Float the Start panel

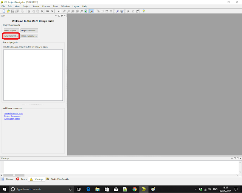(62, 15)
